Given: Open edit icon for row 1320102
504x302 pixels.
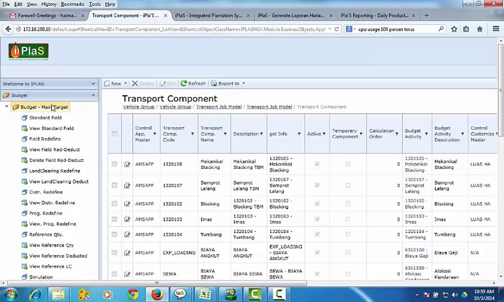Looking at the screenshot, I should pyautogui.click(x=127, y=204).
